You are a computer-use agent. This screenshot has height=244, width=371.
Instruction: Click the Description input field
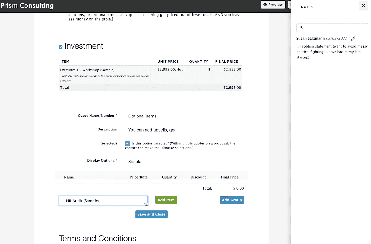(151, 130)
